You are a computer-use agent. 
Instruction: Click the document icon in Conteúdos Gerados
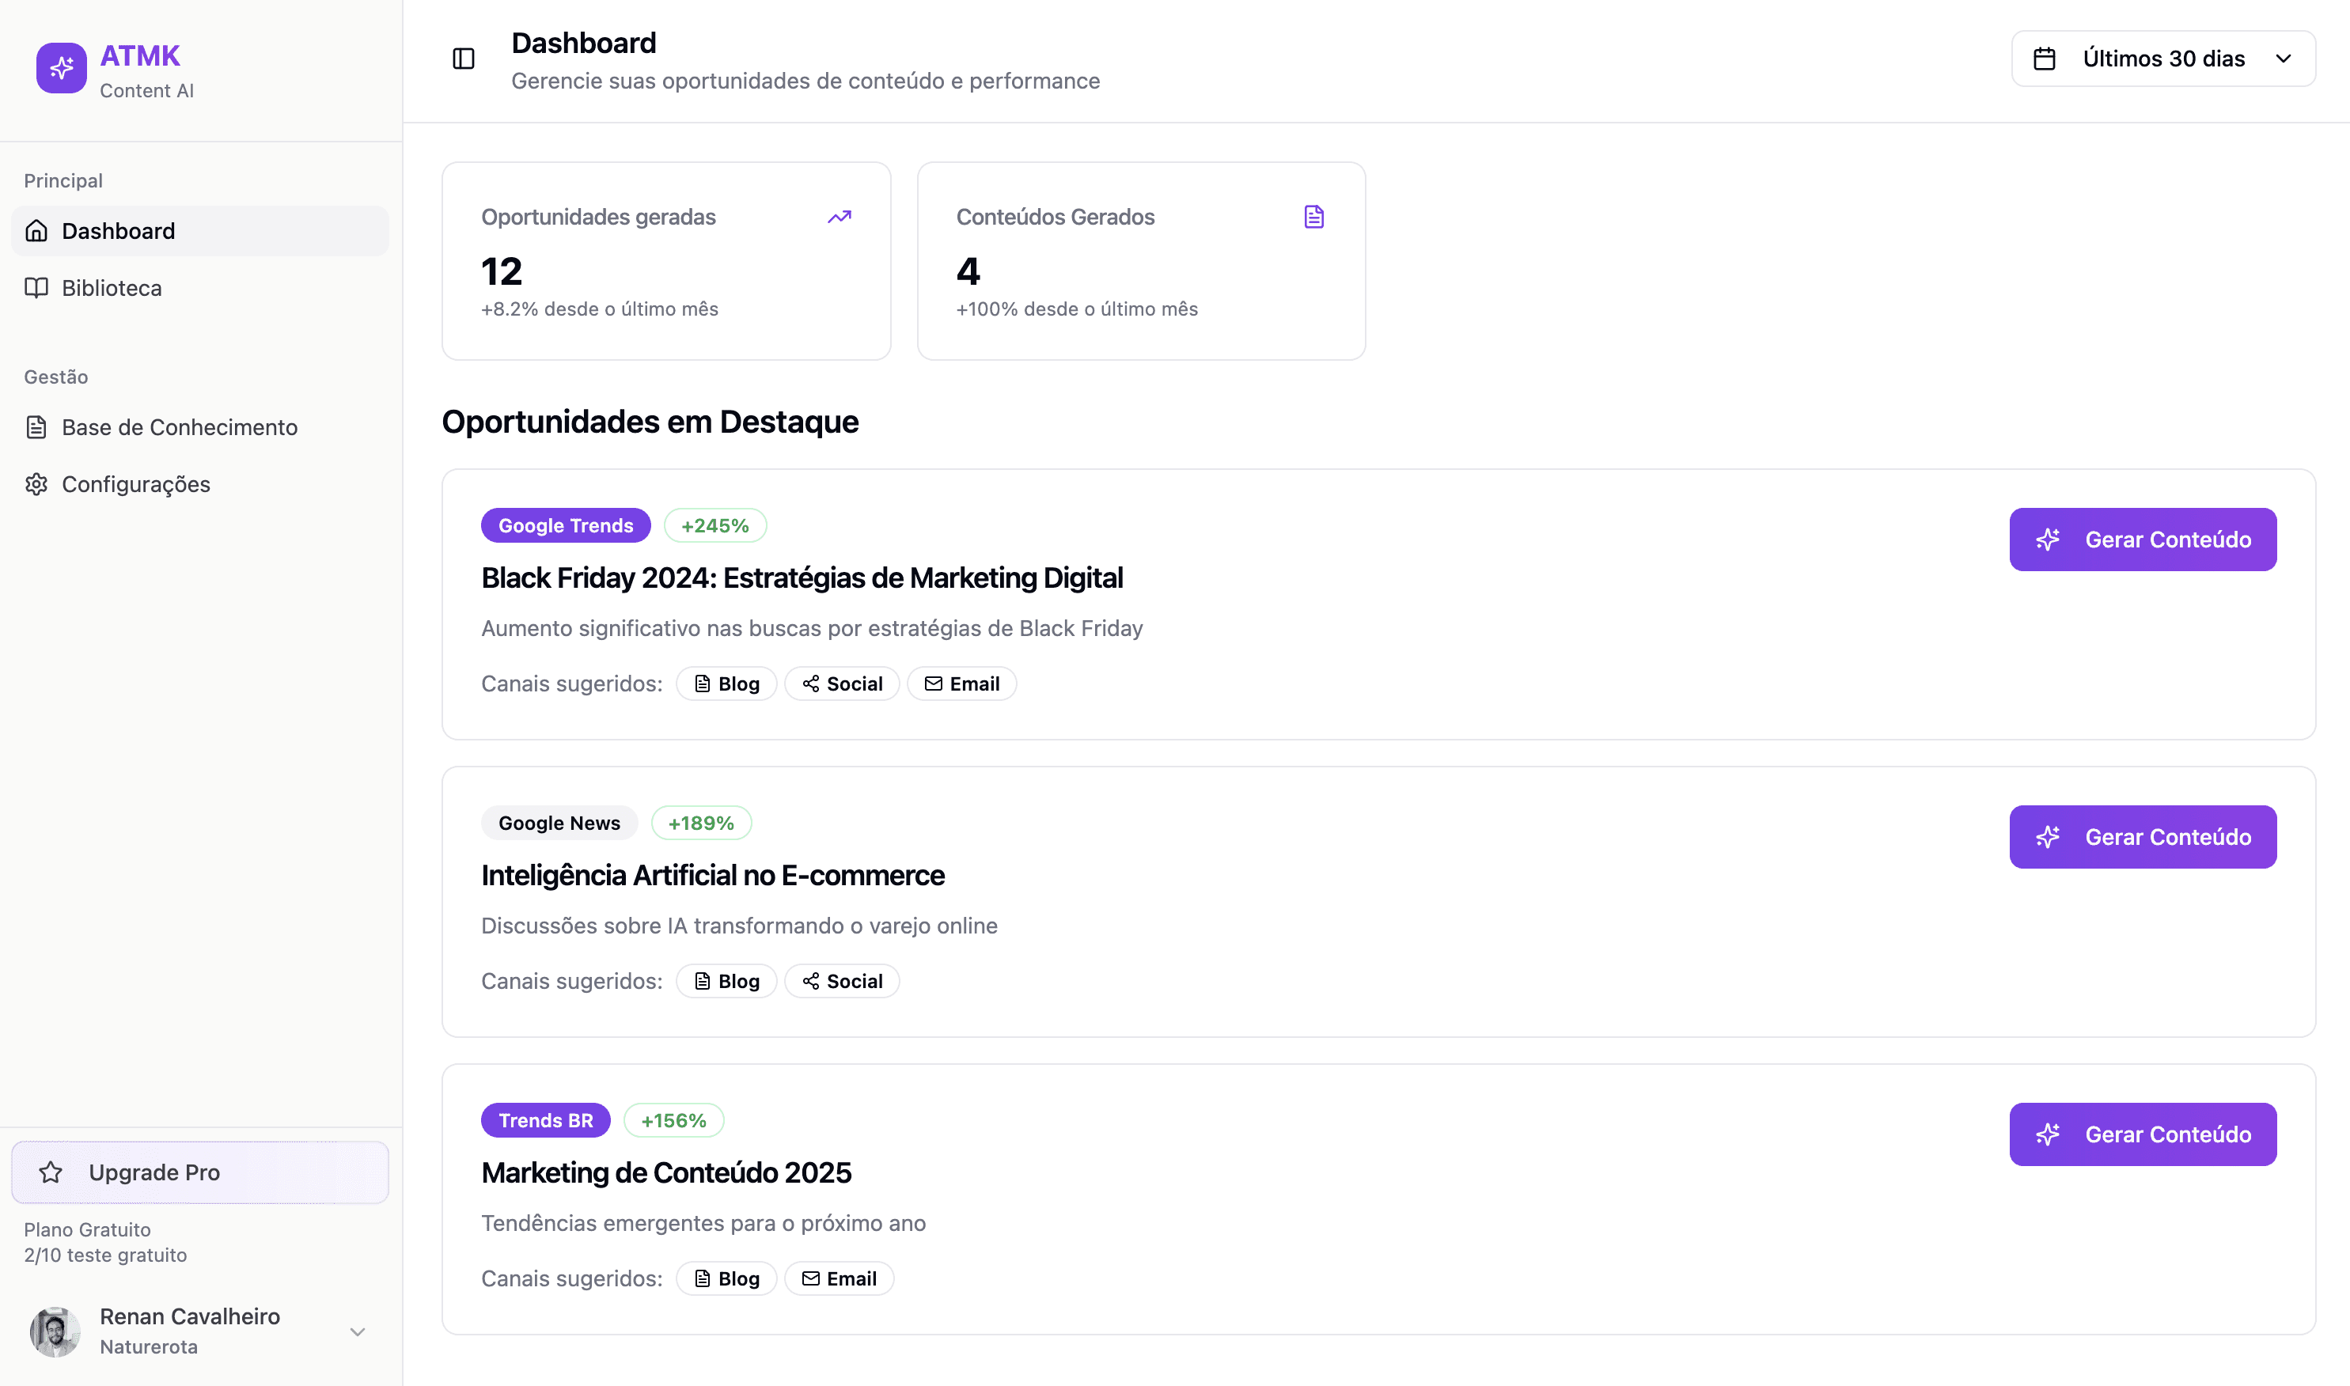(1313, 217)
